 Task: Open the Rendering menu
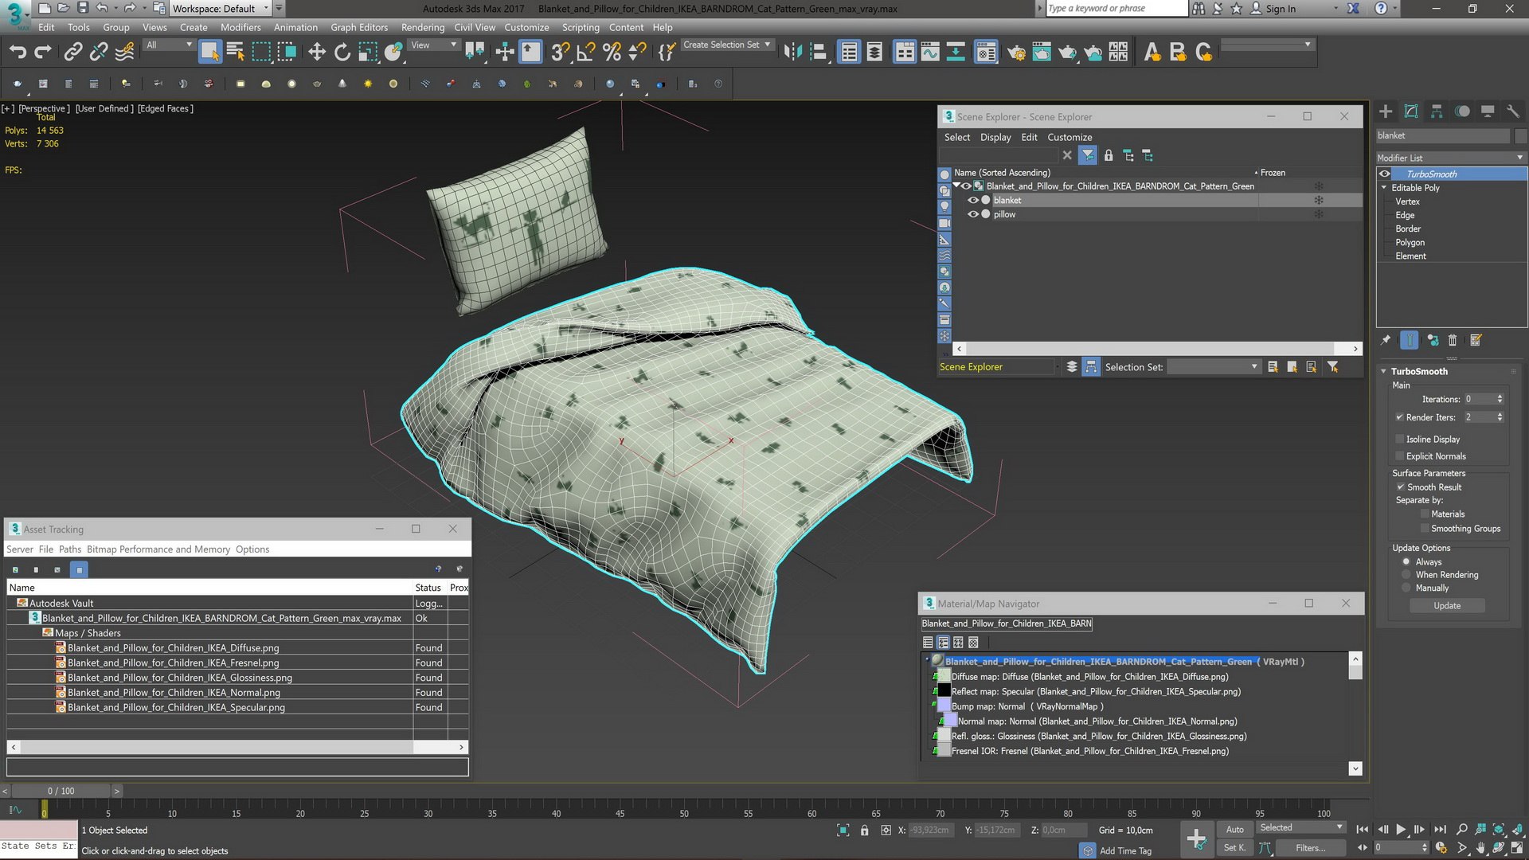423,27
